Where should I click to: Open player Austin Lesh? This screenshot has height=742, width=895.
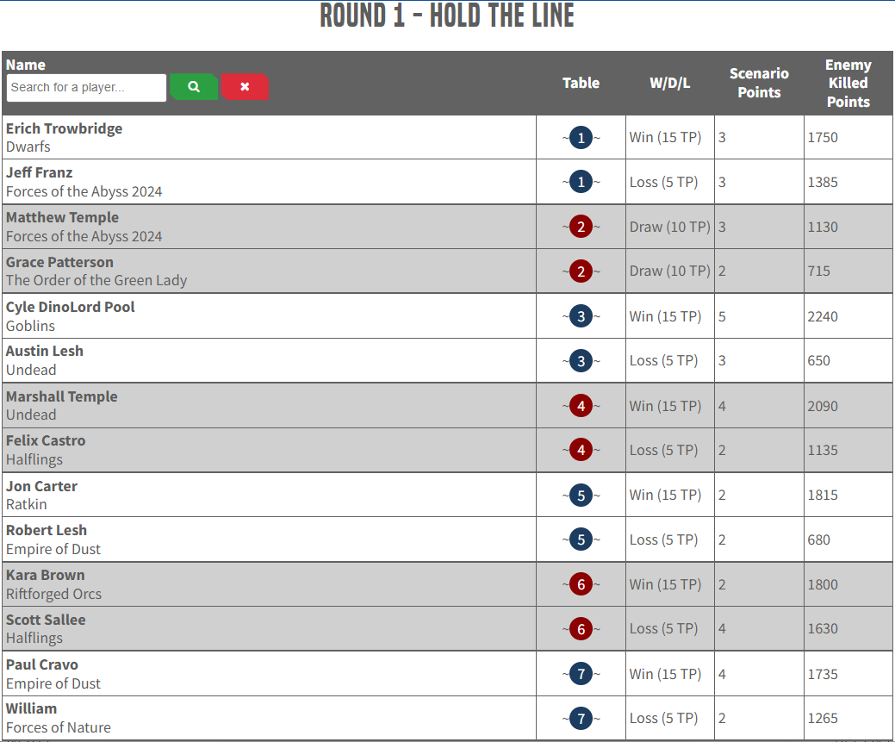click(45, 351)
